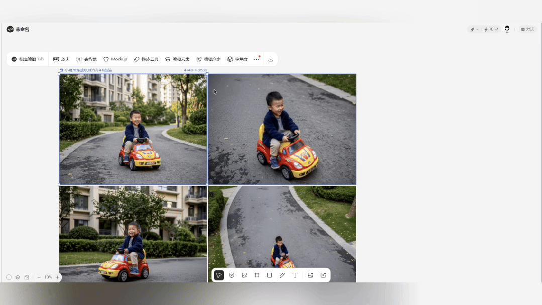Screen dimensions: 542x305
Task: Select the frame grid tool
Action: coord(257,275)
